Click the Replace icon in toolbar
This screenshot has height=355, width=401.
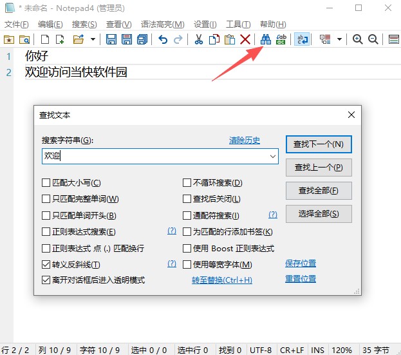click(281, 39)
